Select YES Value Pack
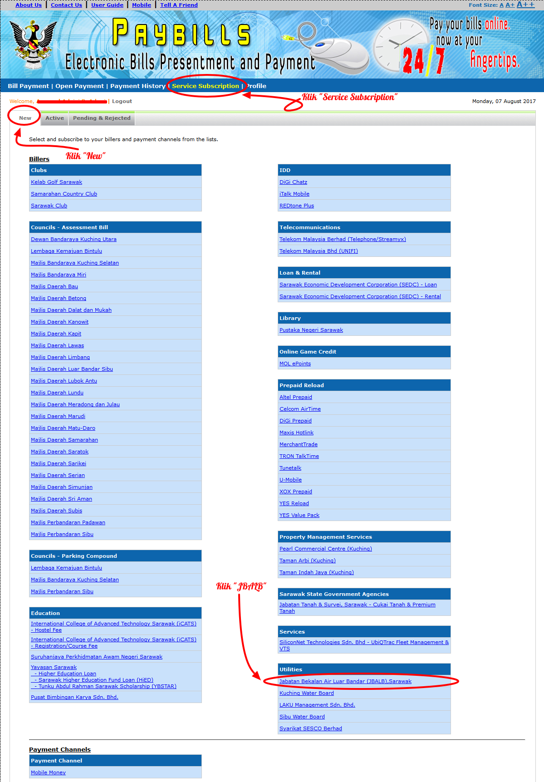The width and height of the screenshot is (544, 782). point(299,515)
